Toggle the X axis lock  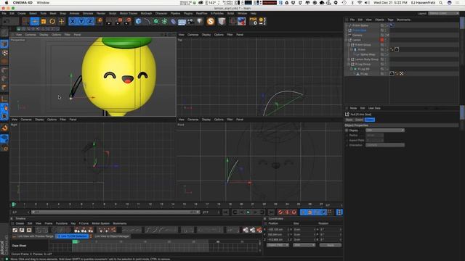click(x=73, y=21)
